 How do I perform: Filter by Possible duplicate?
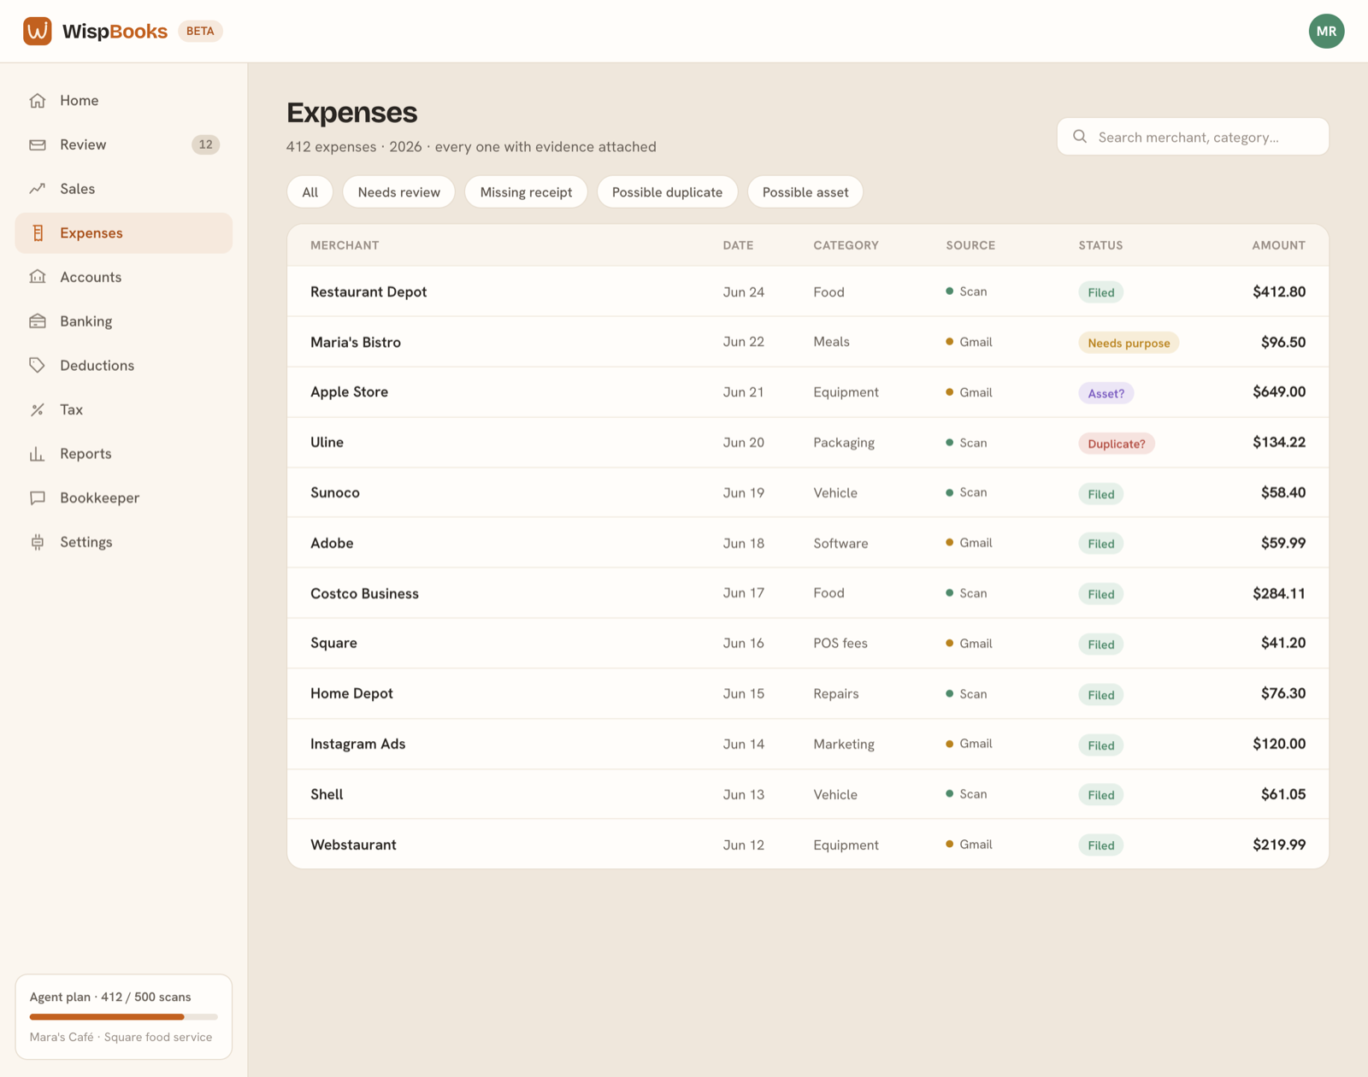coord(667,192)
